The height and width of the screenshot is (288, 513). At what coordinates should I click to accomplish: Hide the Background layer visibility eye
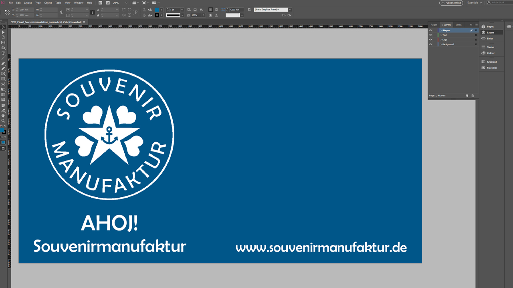pos(430,44)
